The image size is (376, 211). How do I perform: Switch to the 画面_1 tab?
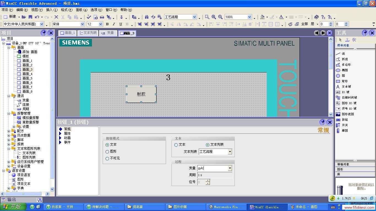[67, 33]
